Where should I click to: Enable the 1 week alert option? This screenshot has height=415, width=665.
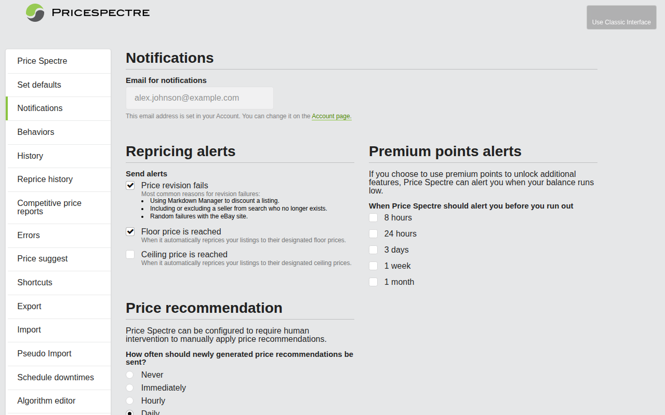(x=373, y=266)
